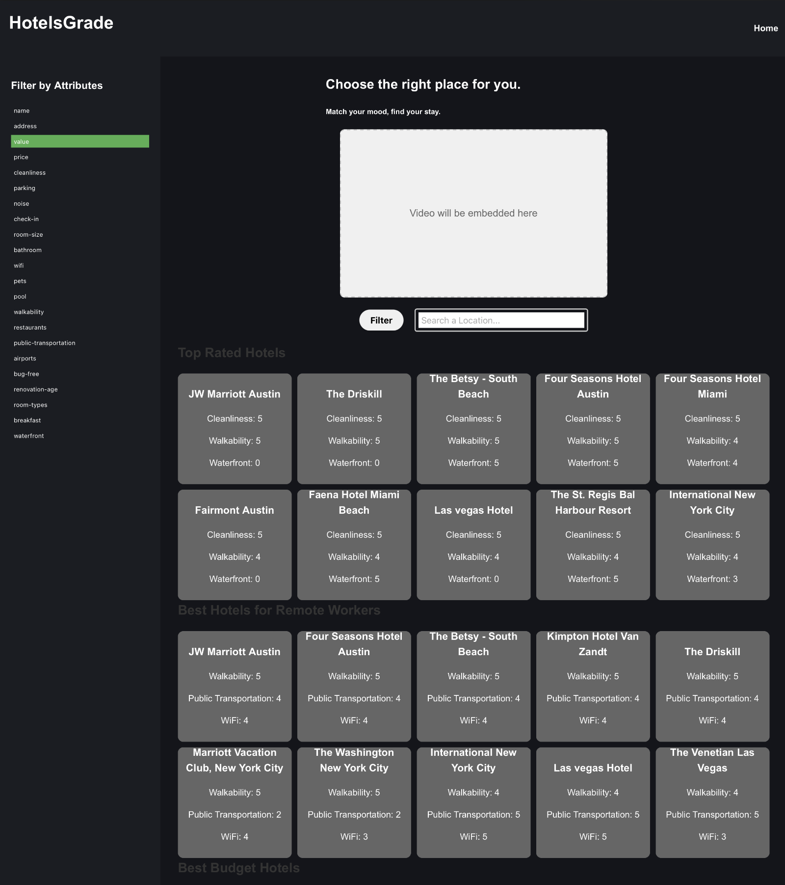Click the HotelsGrade logo

click(x=60, y=23)
